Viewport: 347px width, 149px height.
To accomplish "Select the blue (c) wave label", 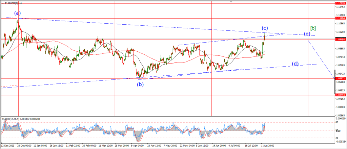I will click(265, 28).
